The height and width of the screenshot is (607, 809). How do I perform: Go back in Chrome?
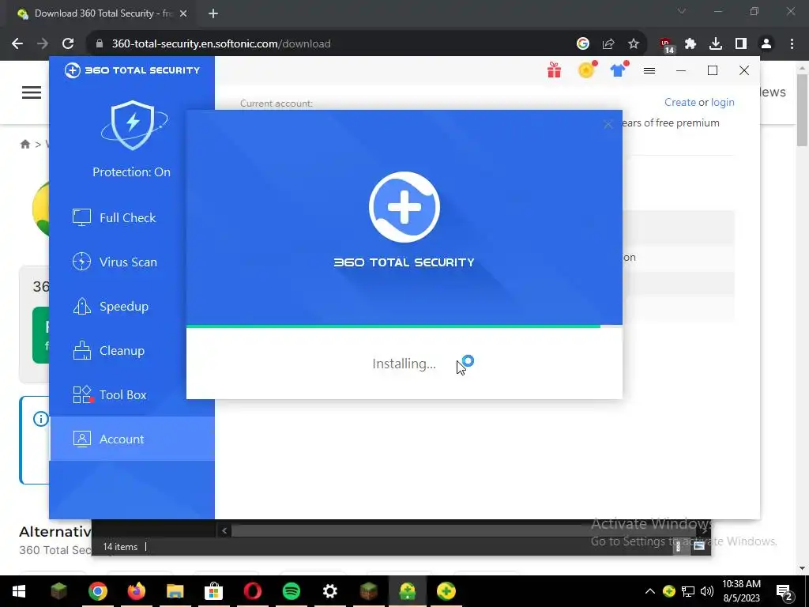[17, 44]
